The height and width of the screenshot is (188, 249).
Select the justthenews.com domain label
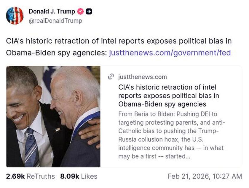142,77
